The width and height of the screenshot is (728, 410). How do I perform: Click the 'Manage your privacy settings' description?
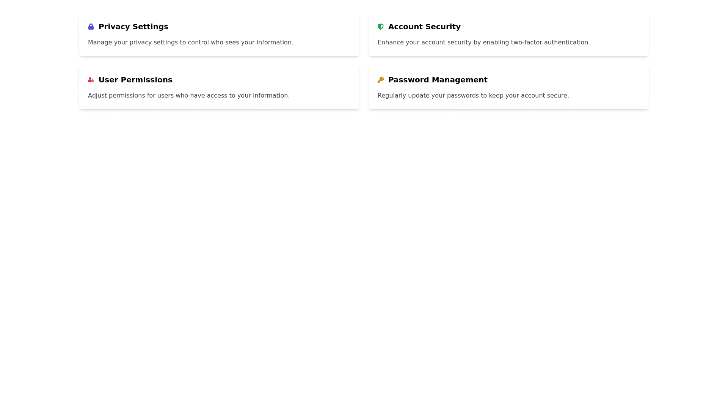(x=190, y=43)
